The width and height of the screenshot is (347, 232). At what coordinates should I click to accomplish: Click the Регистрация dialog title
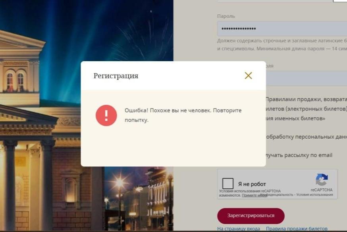[116, 76]
